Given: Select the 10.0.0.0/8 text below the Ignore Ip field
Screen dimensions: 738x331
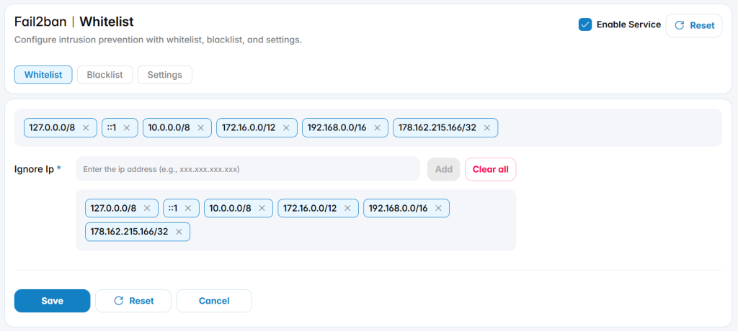Looking at the screenshot, I should click(230, 208).
